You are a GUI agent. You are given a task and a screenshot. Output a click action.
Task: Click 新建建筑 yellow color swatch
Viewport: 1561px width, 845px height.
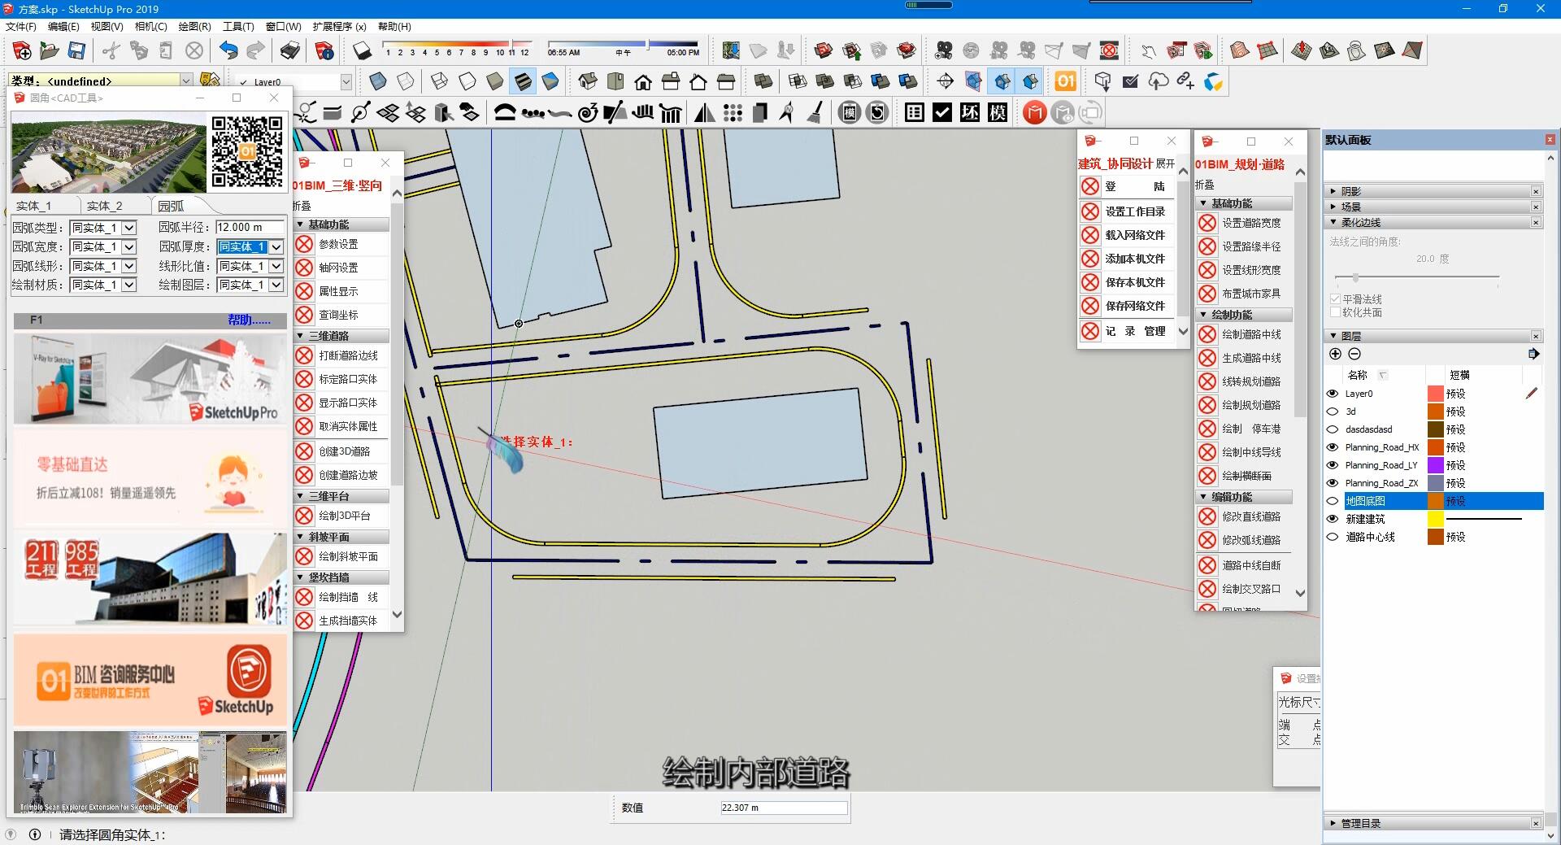(x=1435, y=519)
